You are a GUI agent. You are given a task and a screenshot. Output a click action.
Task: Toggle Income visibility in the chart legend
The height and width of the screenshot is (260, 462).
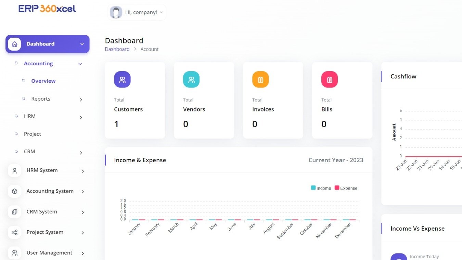coord(321,188)
